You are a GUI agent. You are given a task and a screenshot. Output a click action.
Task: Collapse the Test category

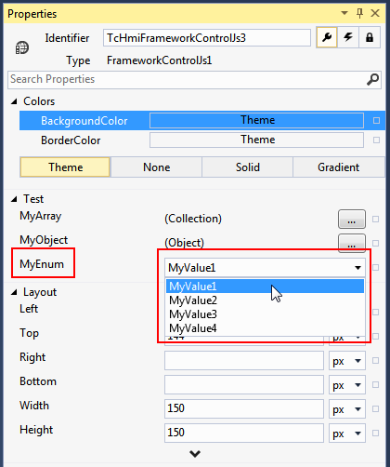pos(14,199)
